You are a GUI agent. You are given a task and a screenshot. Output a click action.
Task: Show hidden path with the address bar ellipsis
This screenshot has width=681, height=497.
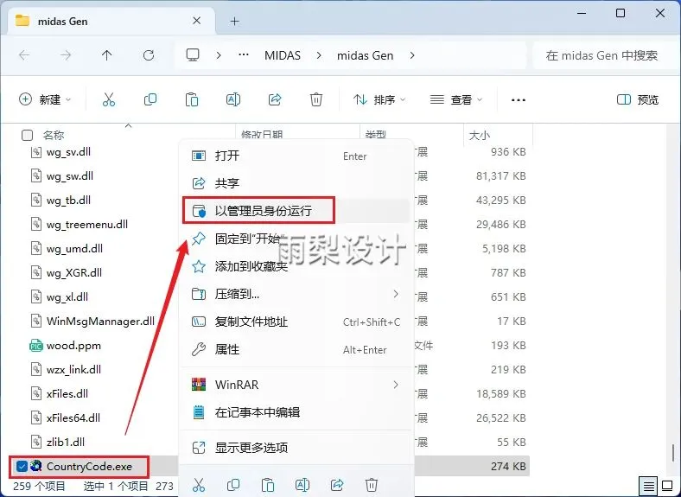[x=244, y=55]
